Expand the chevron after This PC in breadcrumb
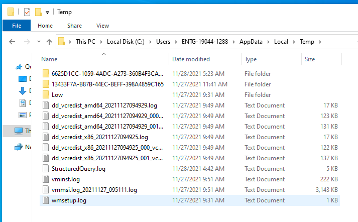 [x=101, y=42]
